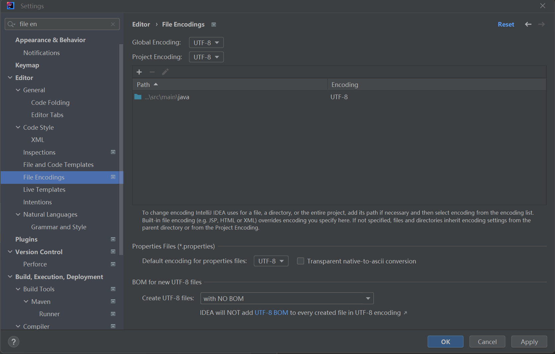Open Code Folding settings
This screenshot has height=354, width=555.
(50, 103)
